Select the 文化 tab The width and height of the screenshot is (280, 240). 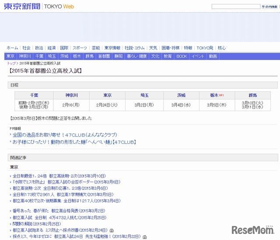click(x=155, y=56)
